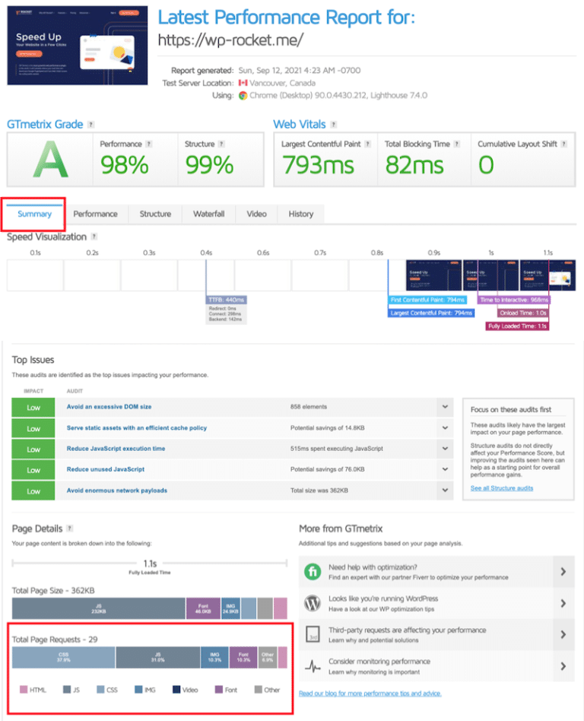Expand the Reduce unused JavaScript audit
The width and height of the screenshot is (584, 721).
point(444,470)
